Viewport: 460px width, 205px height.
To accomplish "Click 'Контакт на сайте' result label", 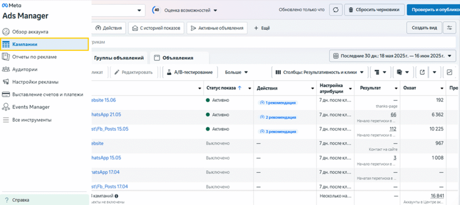I will coord(383,149).
